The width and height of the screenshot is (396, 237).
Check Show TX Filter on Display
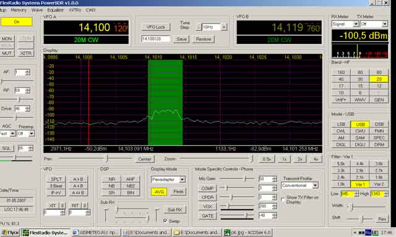pos(283,200)
